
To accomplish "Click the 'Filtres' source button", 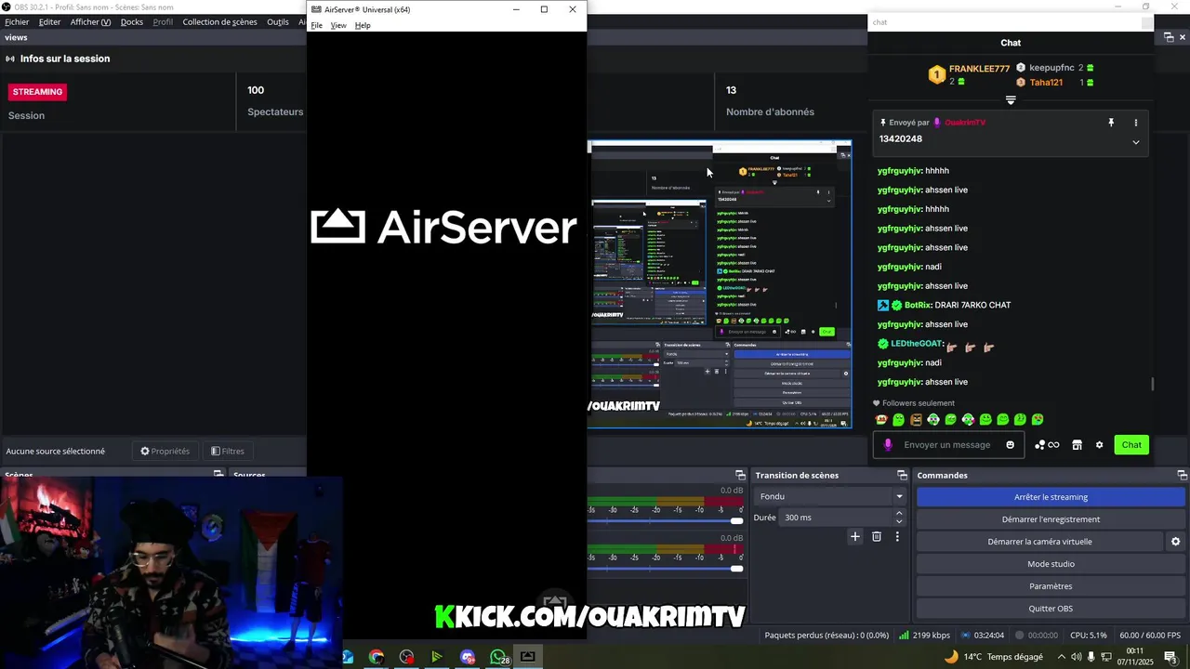I will pyautogui.click(x=227, y=452).
